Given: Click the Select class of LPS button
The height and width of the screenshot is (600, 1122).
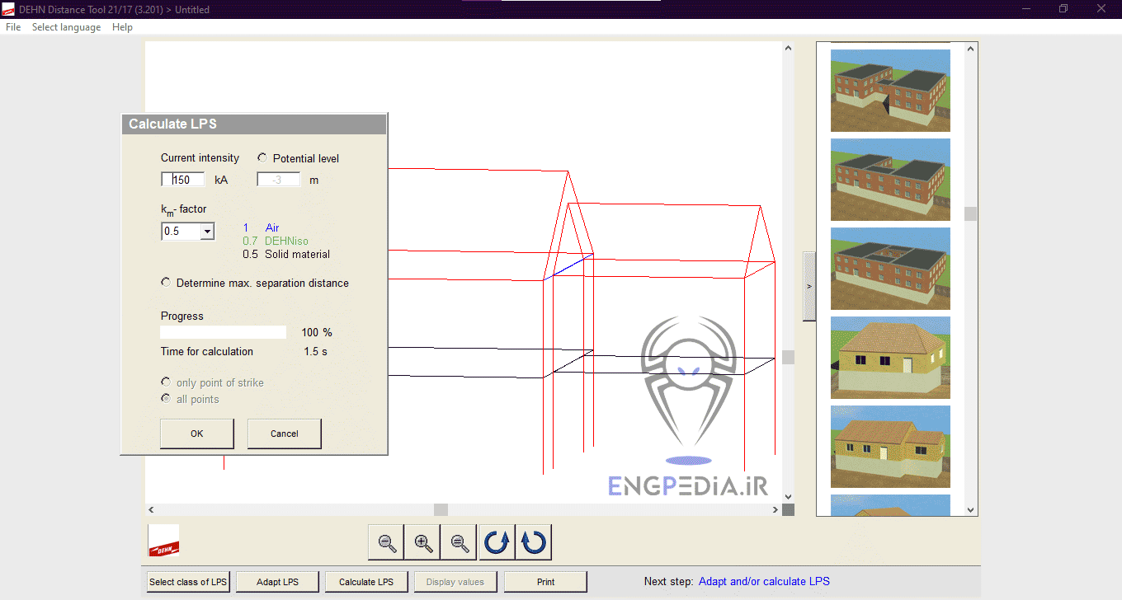Looking at the screenshot, I should point(188,582).
